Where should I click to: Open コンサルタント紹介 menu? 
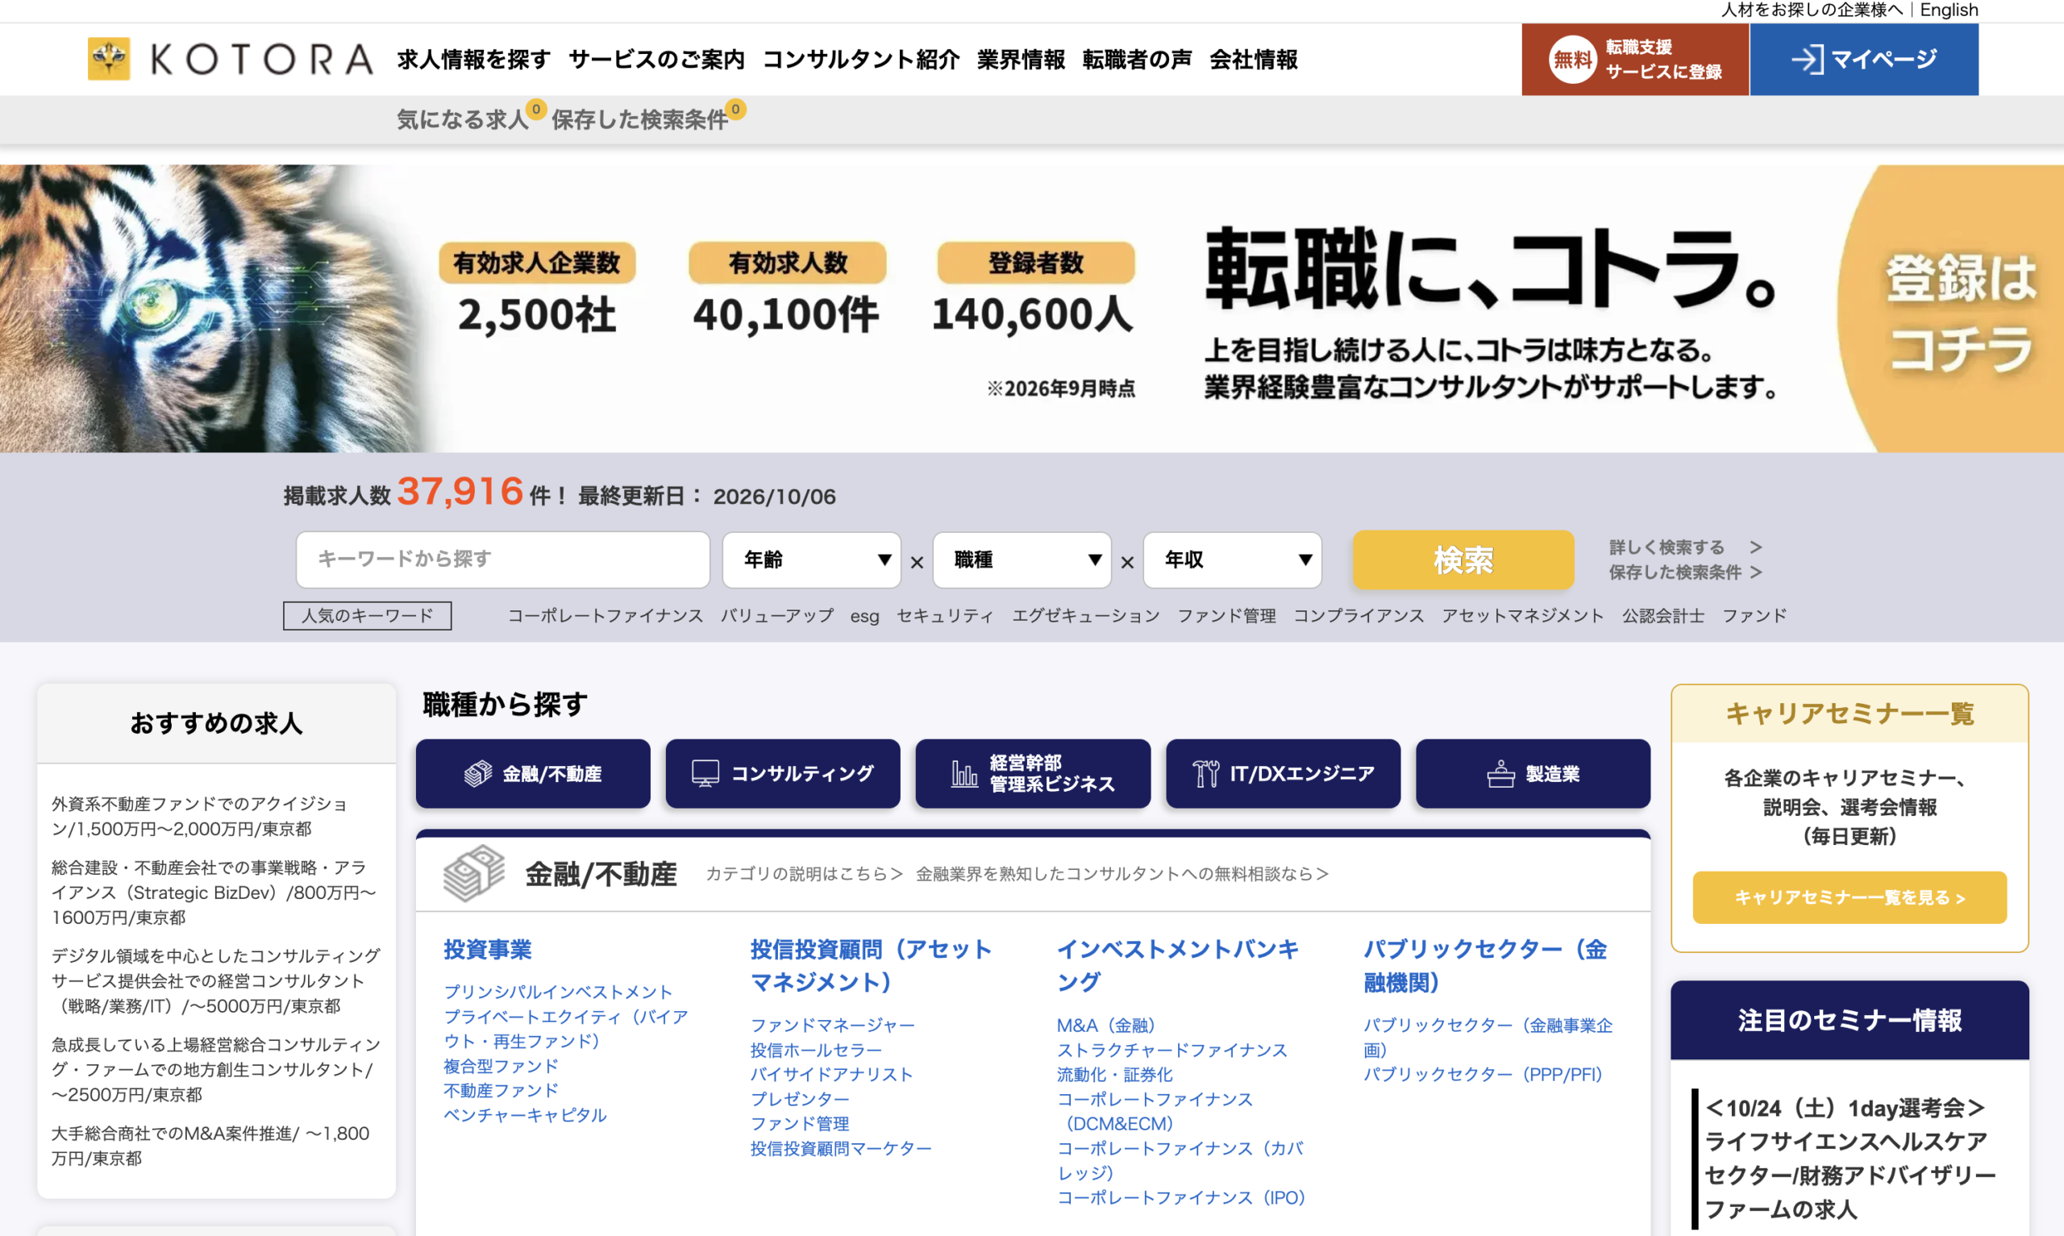coord(861,59)
